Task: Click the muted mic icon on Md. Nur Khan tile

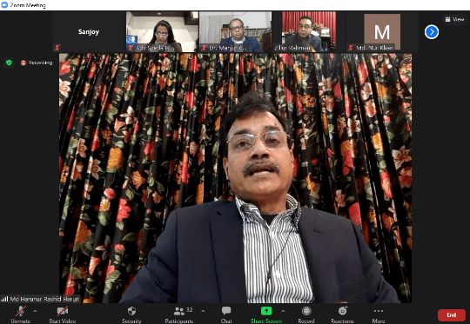Action: [x=351, y=48]
